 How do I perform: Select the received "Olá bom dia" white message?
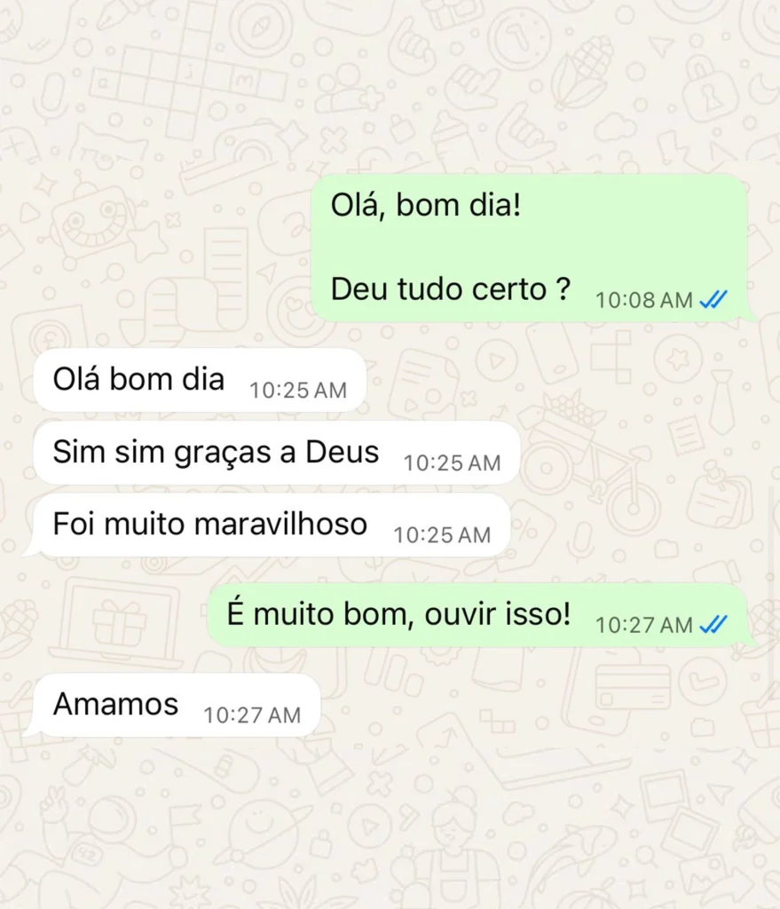(x=200, y=380)
